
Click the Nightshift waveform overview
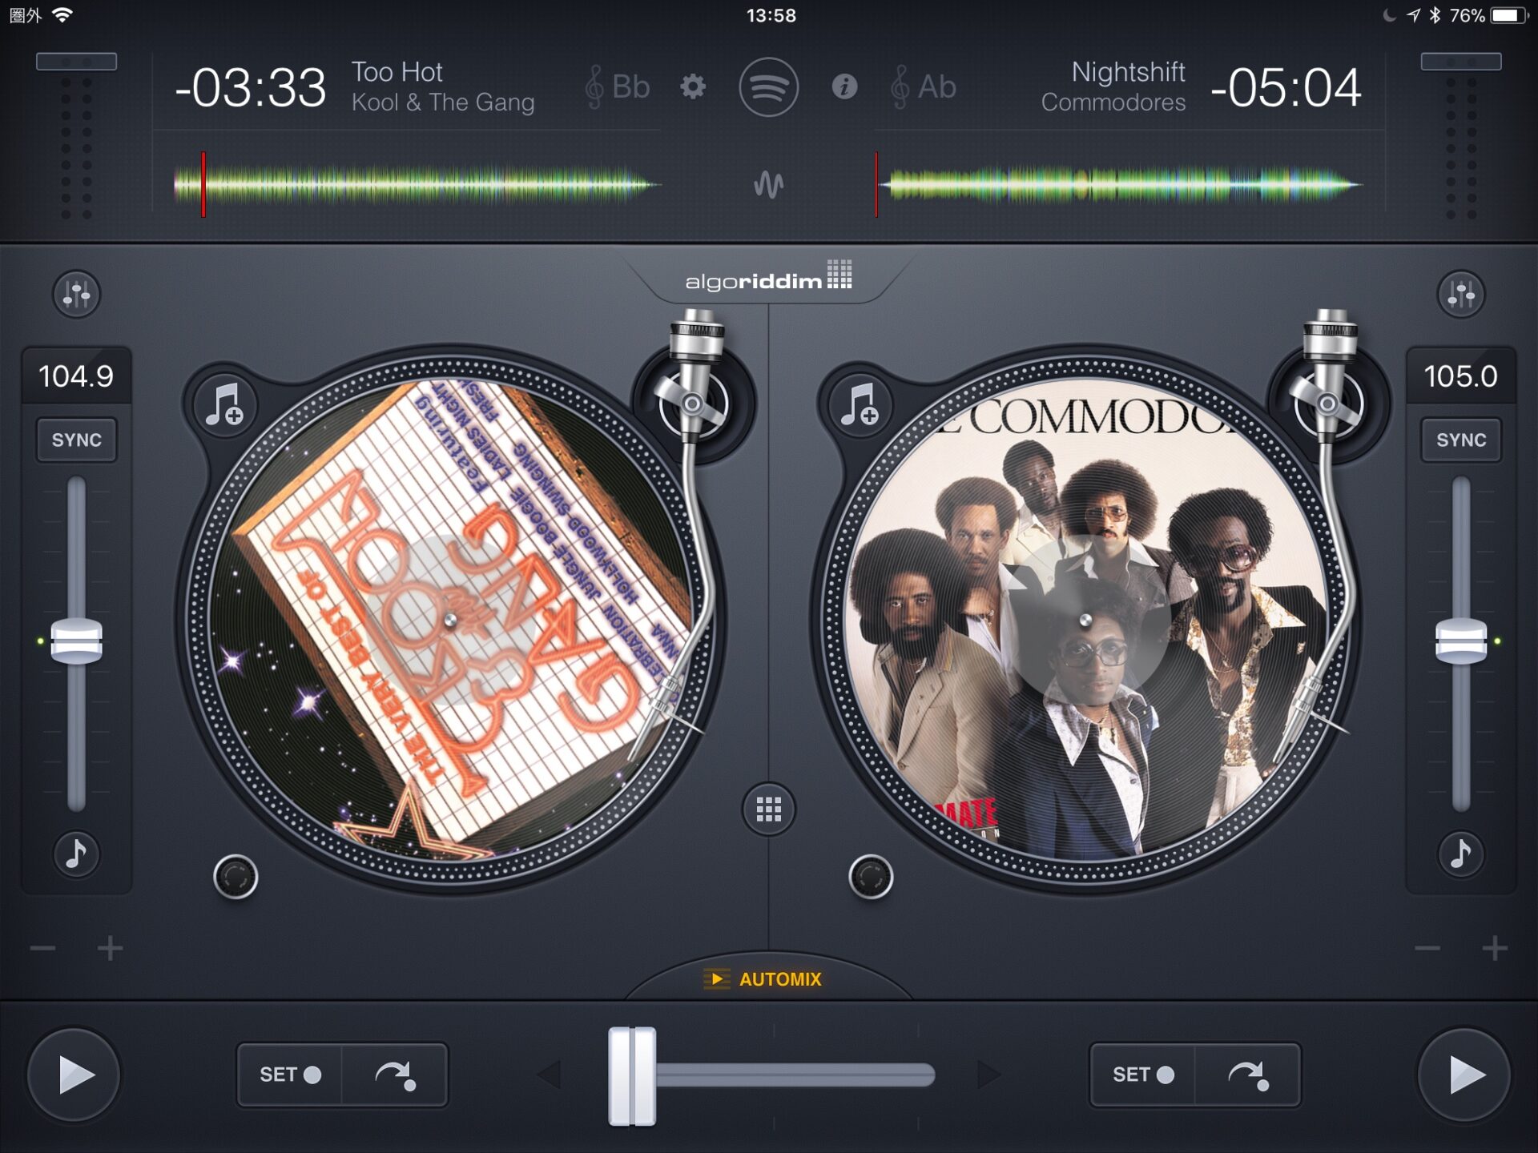click(x=1121, y=185)
